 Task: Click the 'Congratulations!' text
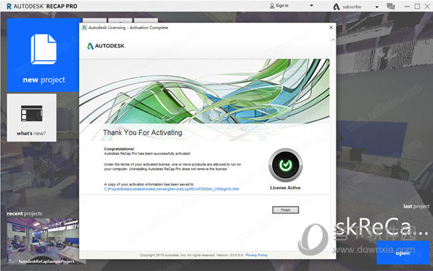(119, 149)
